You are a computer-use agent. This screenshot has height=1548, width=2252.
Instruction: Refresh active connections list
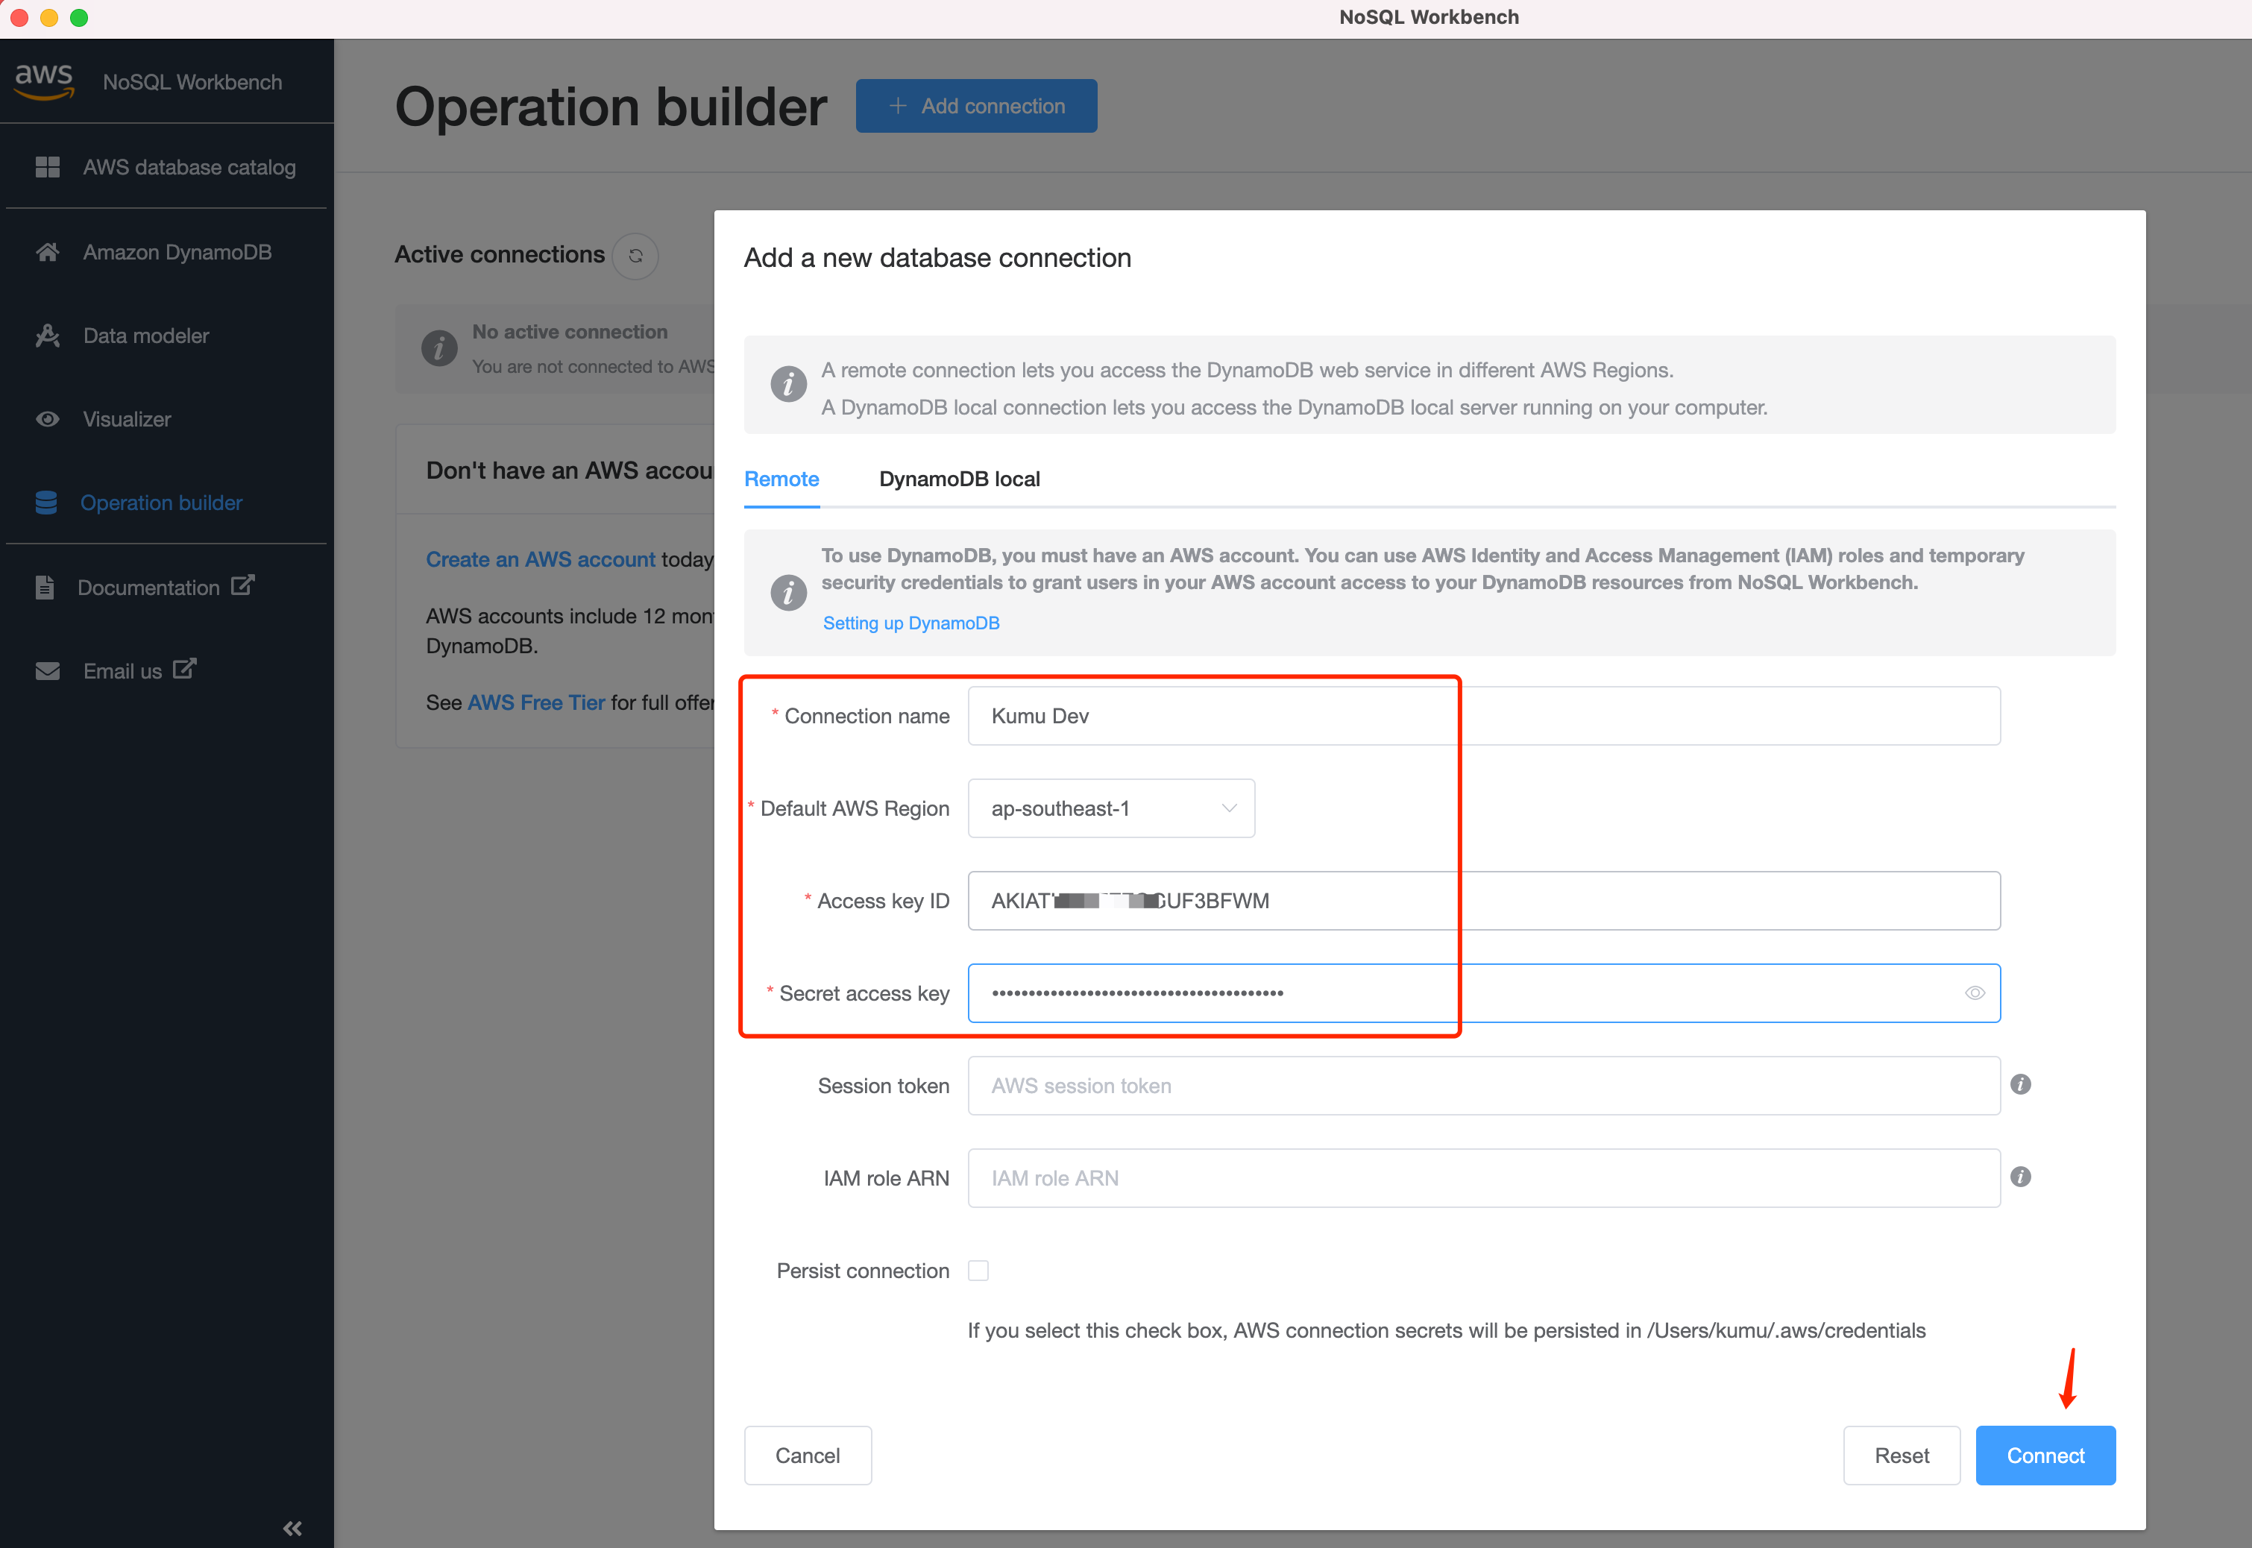[635, 256]
